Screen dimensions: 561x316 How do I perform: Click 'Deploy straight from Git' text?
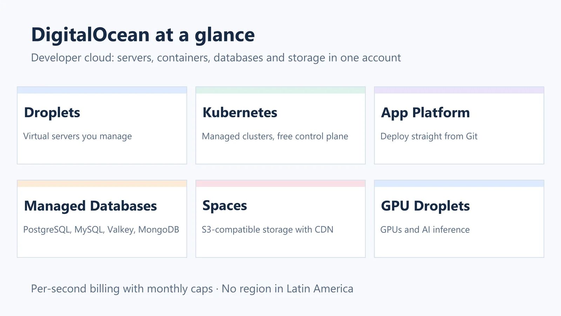[429, 136]
